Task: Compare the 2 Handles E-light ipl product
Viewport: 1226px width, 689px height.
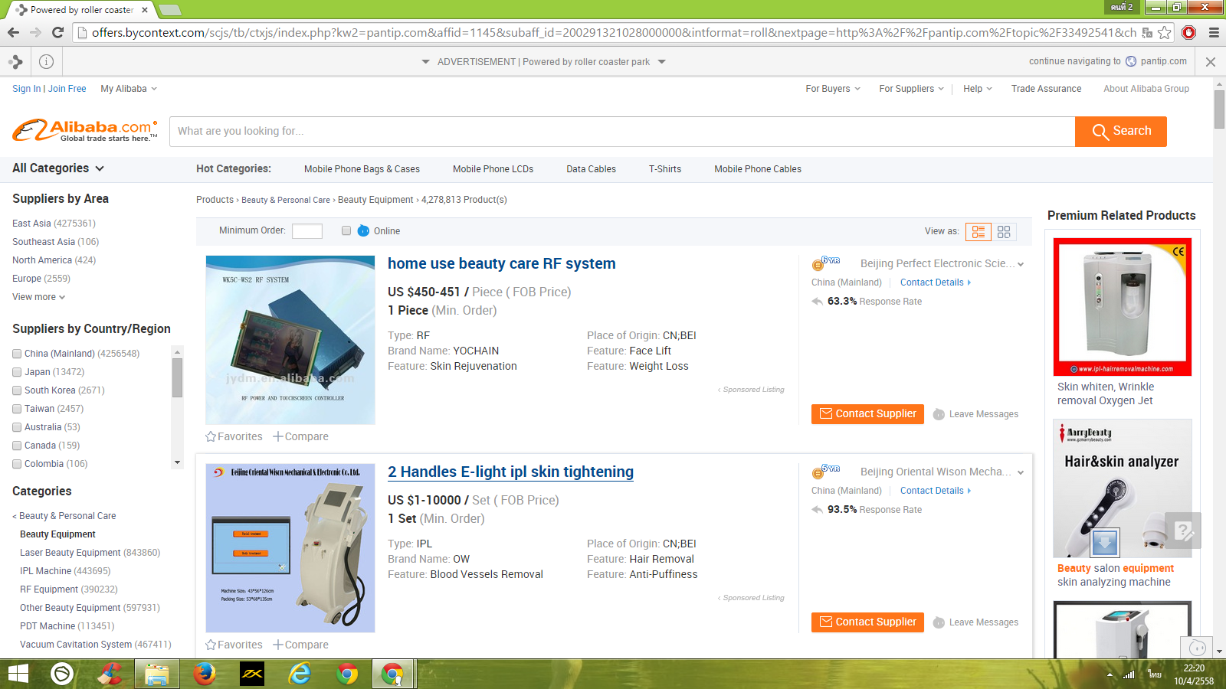Action: point(300,645)
